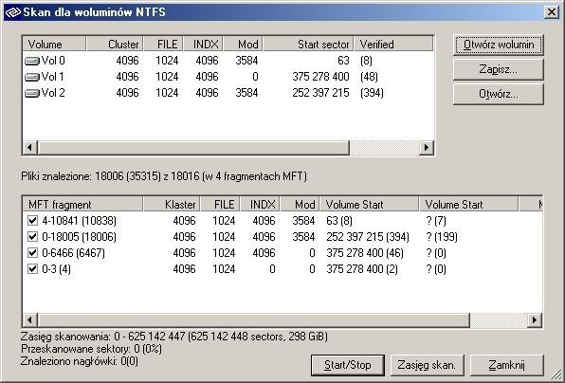Click left arrow of MFT fragment scrollbar

pyautogui.click(x=30, y=319)
